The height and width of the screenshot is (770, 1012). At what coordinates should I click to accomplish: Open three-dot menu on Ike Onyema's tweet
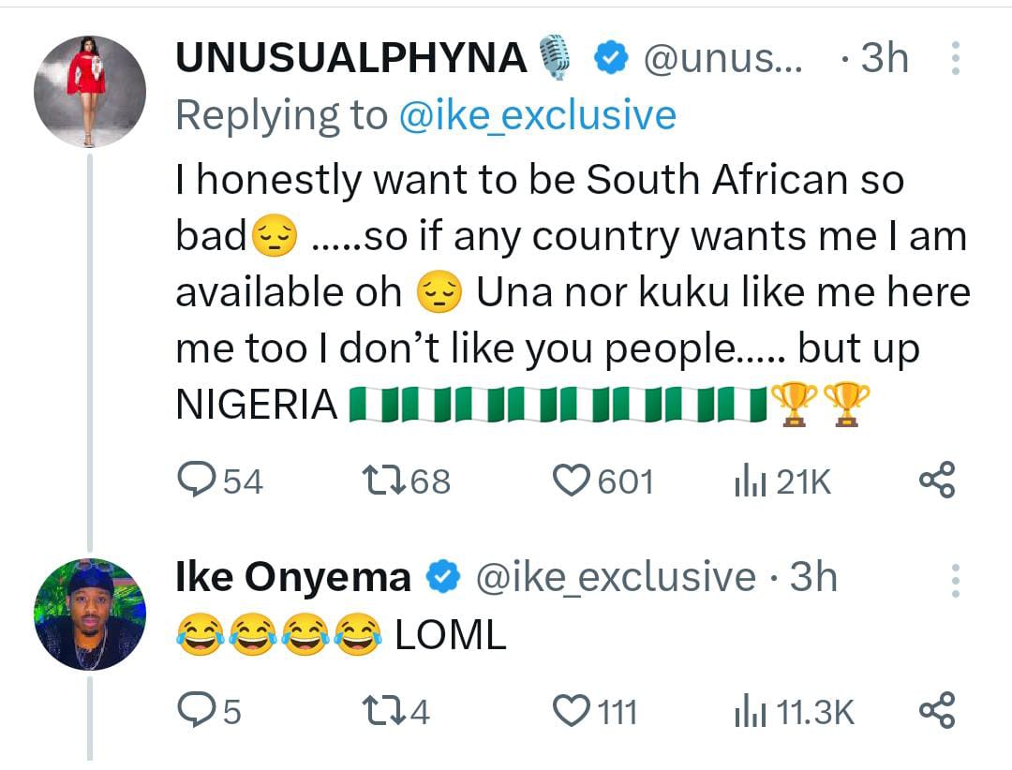coord(956,581)
